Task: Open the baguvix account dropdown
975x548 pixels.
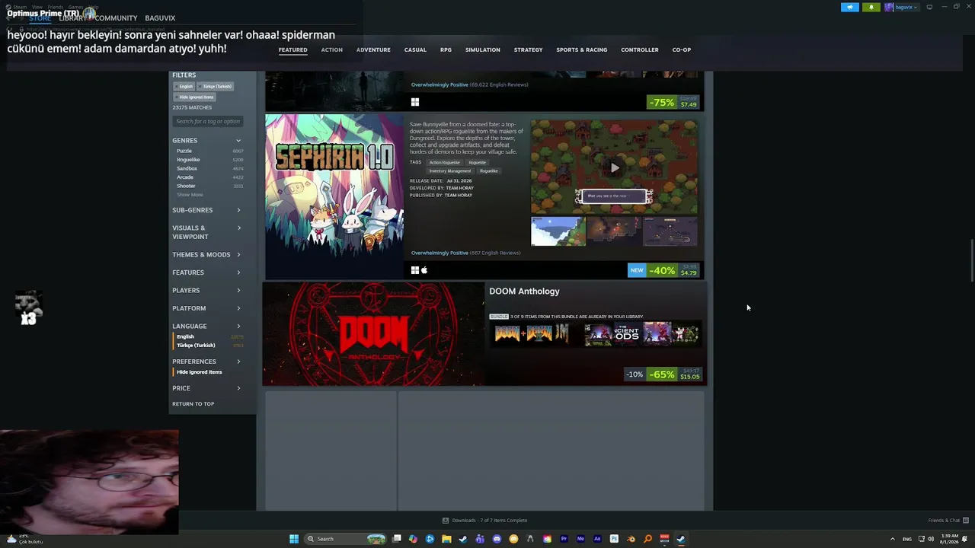Action: [x=902, y=8]
